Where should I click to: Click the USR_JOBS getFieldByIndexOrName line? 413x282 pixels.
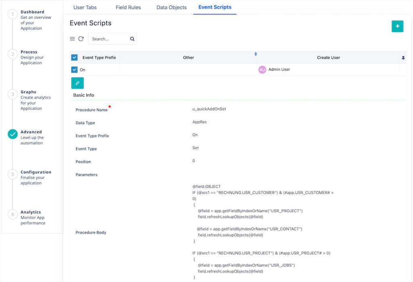(246, 265)
